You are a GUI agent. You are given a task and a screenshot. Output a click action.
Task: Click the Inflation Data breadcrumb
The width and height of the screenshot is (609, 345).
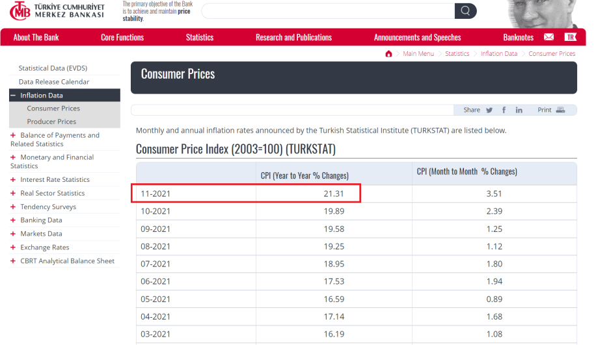(x=499, y=53)
